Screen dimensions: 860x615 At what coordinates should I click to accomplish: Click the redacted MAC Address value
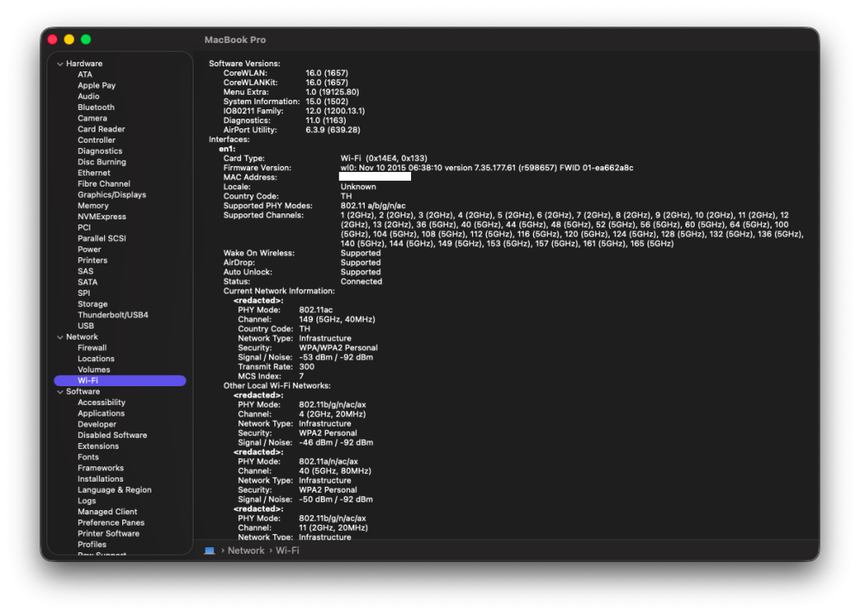(x=375, y=177)
